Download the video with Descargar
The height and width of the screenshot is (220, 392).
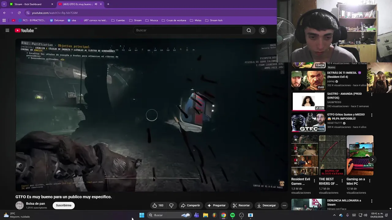pos(266,205)
